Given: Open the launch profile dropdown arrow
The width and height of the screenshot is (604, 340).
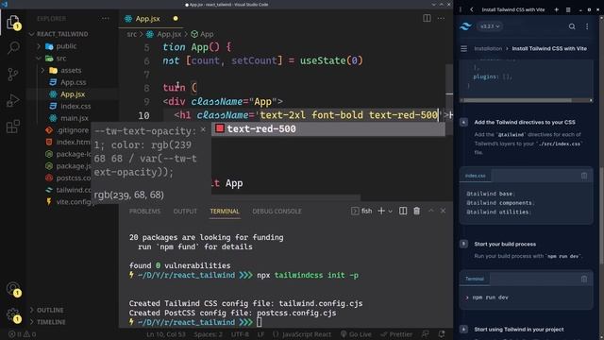Looking at the screenshot, I should pyautogui.click(x=390, y=212).
